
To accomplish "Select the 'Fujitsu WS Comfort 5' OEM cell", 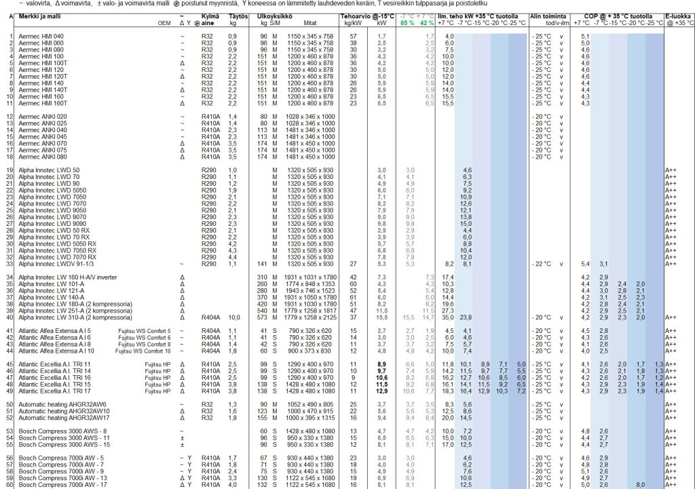I will [x=147, y=330].
